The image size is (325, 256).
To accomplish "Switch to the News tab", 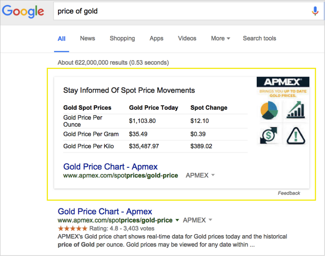I will pos(87,38).
